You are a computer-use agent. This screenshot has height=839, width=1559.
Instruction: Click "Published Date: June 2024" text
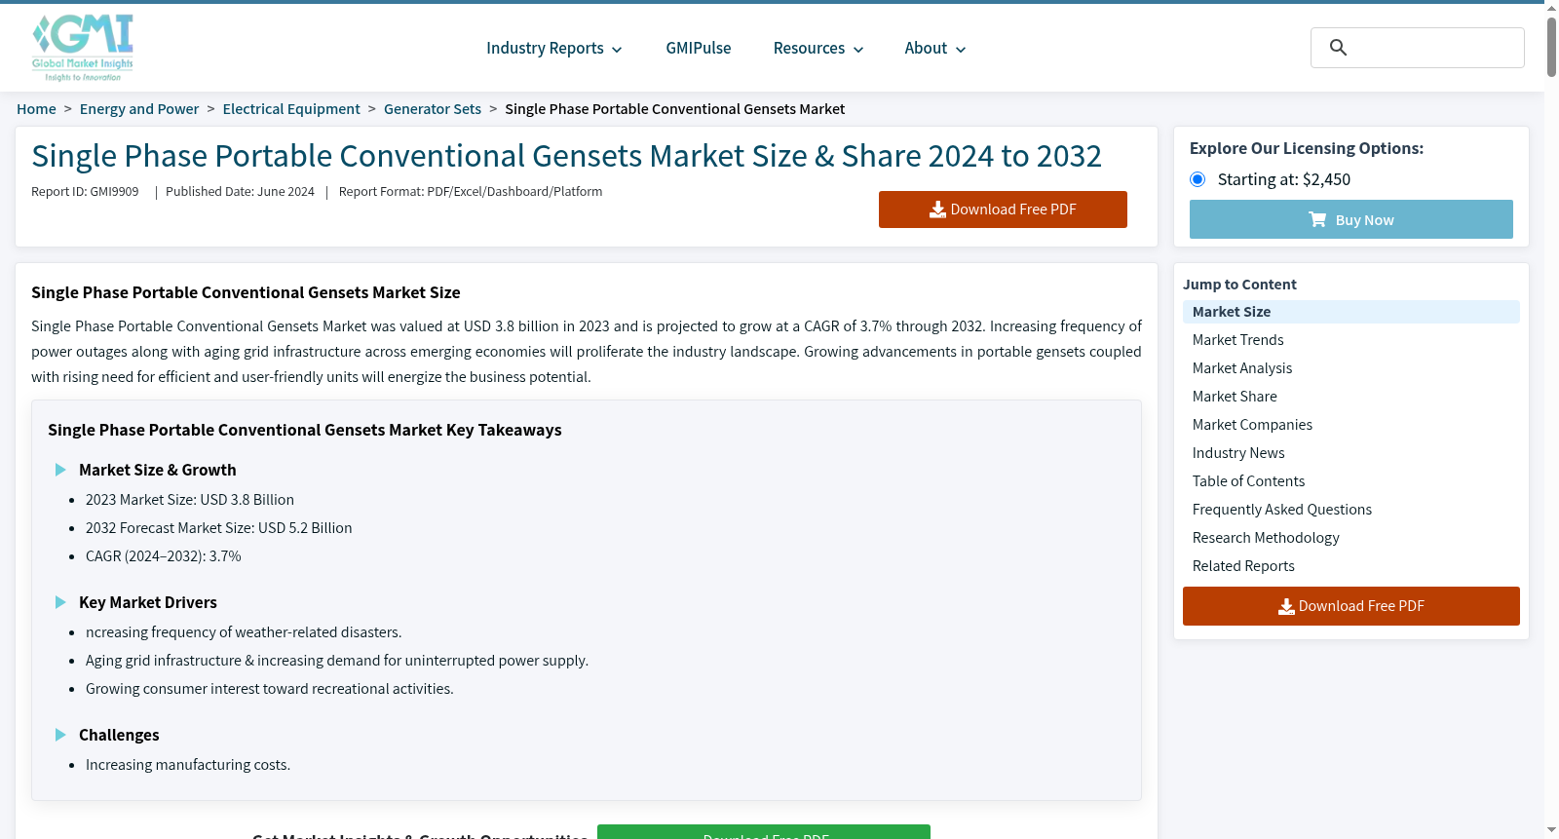point(240,192)
